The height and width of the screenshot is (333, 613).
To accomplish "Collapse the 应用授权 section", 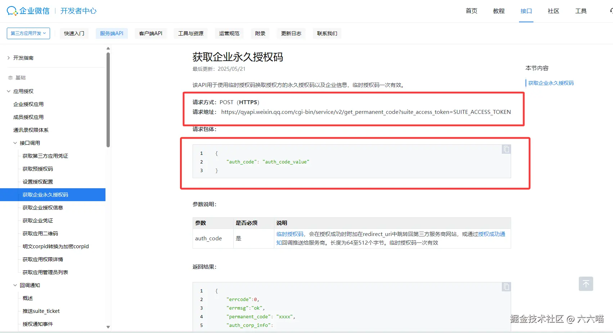I will [9, 91].
